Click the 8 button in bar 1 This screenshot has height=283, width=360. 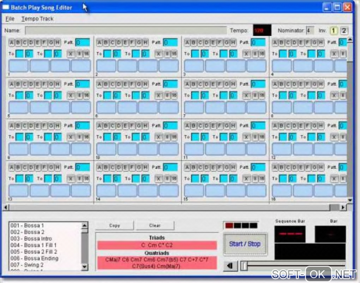(79, 54)
